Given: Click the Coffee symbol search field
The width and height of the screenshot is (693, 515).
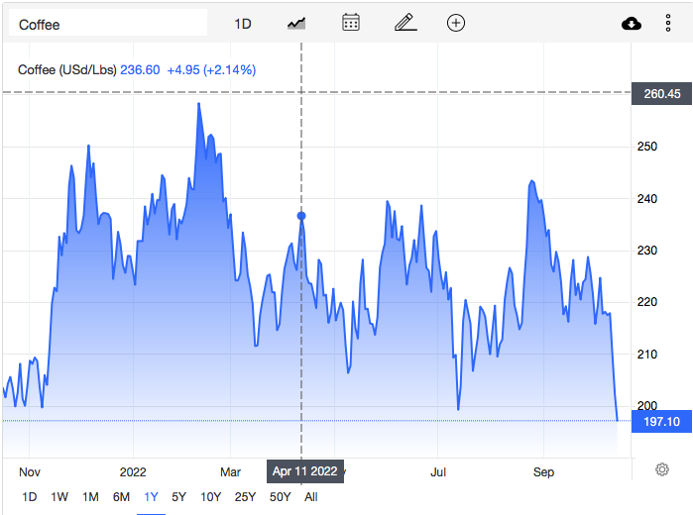Looking at the screenshot, I should point(108,24).
